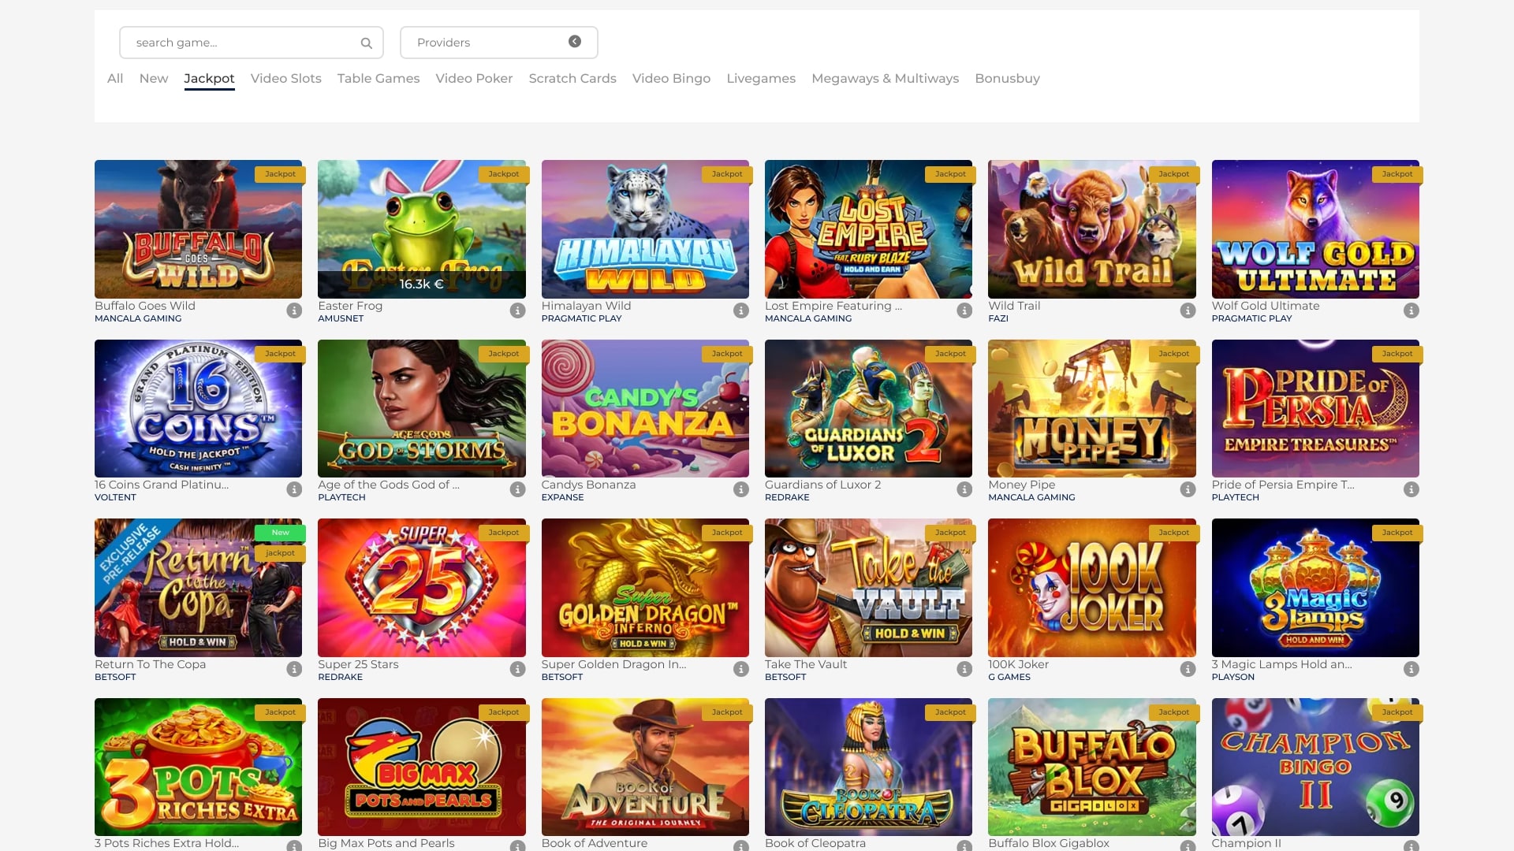
Task: View the Easter Frog details icon
Action: click(x=517, y=310)
